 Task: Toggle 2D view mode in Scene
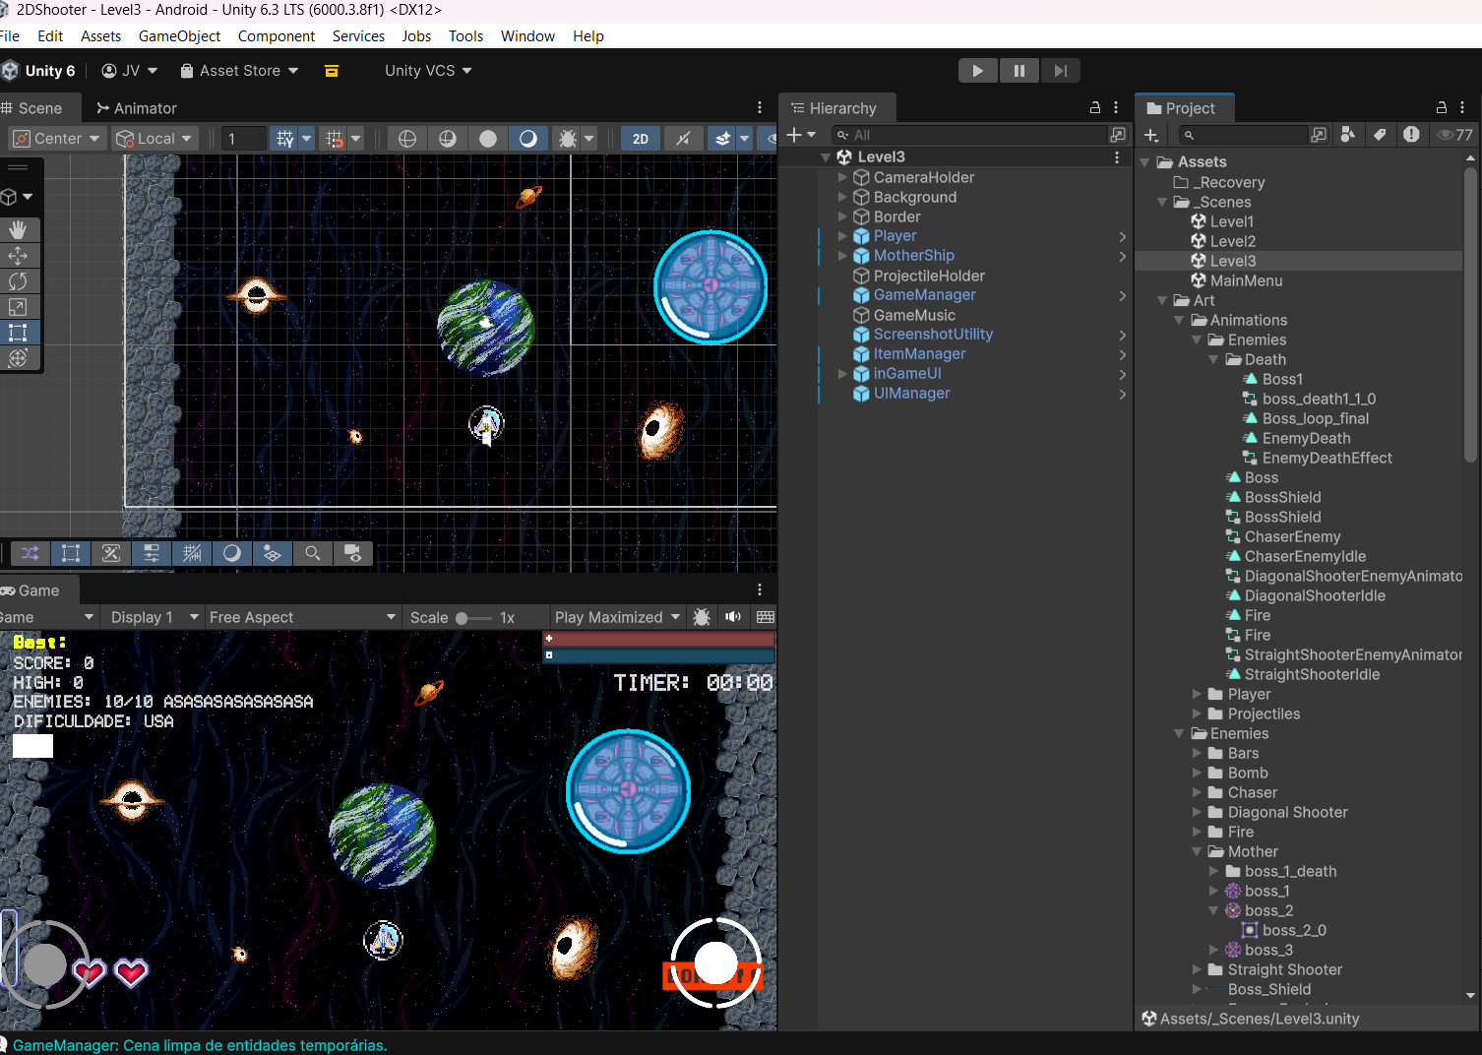point(640,139)
